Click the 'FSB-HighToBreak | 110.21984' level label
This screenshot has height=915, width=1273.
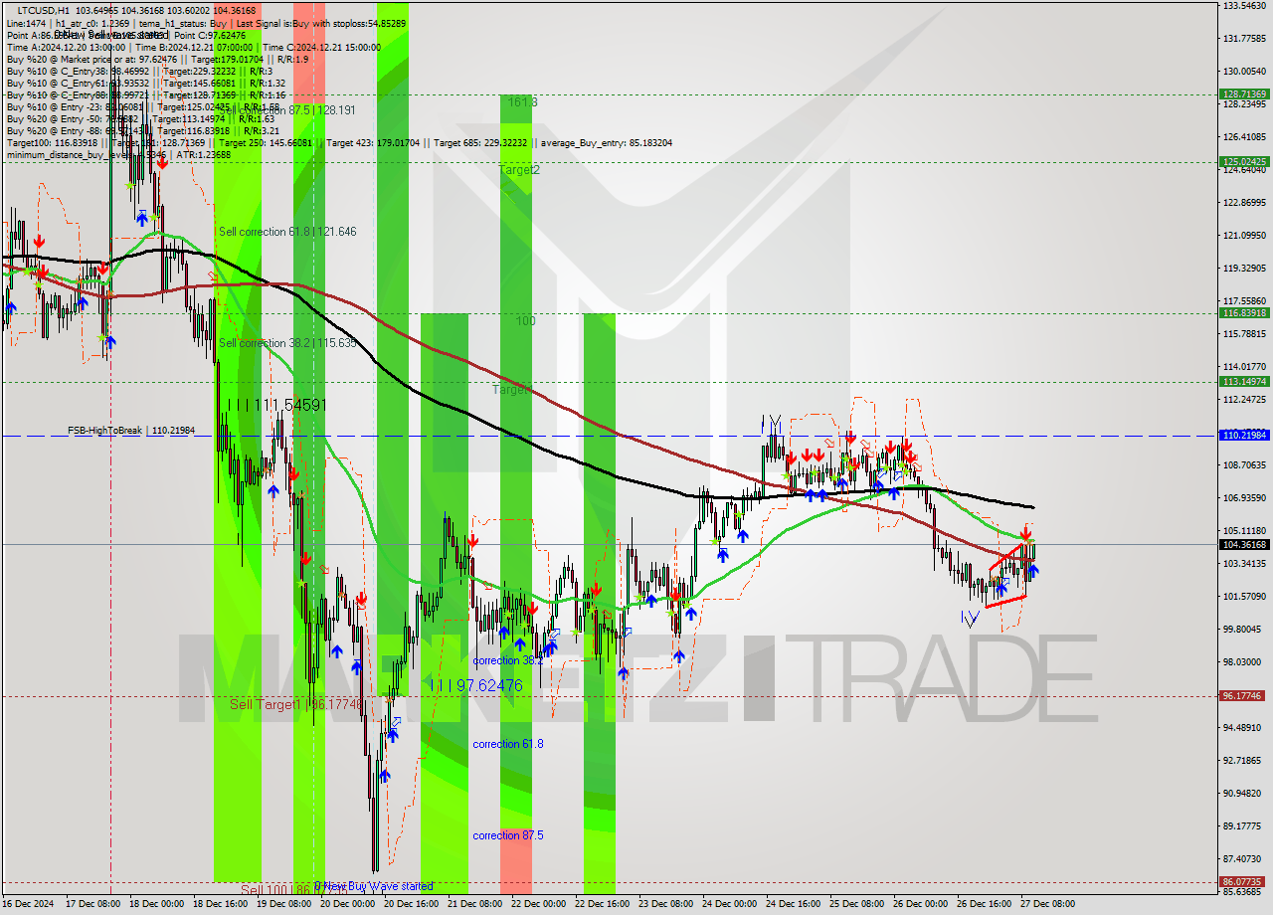(131, 431)
